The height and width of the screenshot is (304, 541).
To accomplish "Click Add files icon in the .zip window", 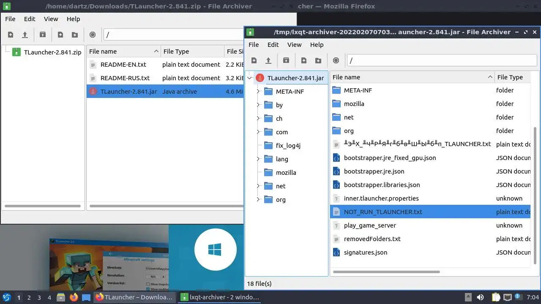I will [x=60, y=35].
